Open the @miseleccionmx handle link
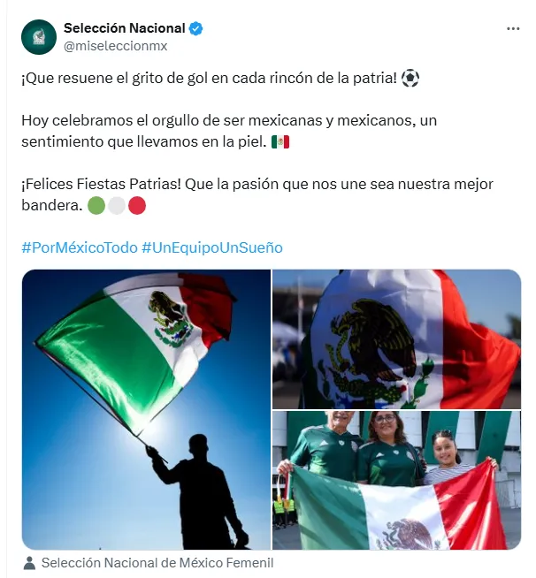The height and width of the screenshot is (578, 536). click(x=116, y=46)
